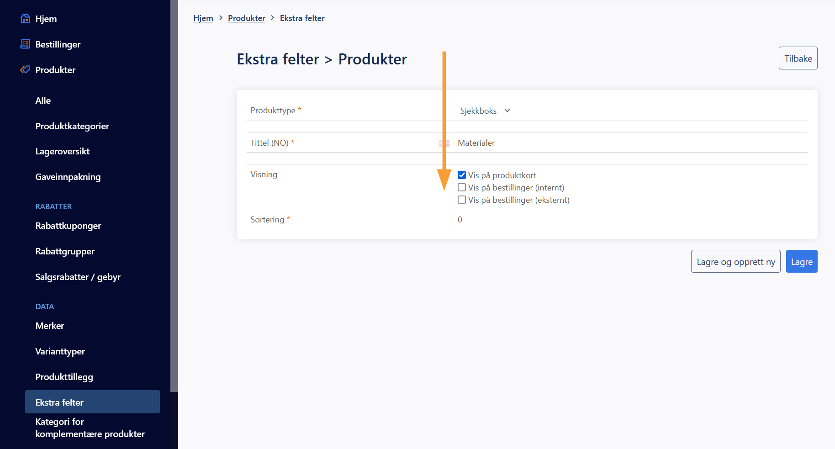
Task: Tick Vis på bestillinger (eksternt) checkbox
Action: pos(462,200)
